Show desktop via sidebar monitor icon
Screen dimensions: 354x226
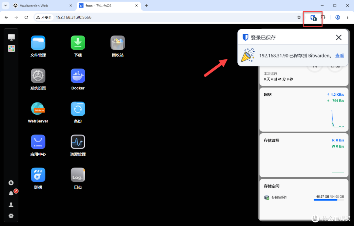pyautogui.click(x=11, y=37)
